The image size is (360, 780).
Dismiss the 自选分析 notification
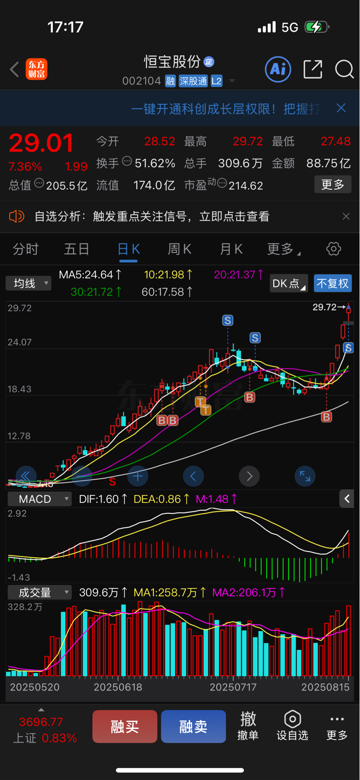pyautogui.click(x=346, y=216)
